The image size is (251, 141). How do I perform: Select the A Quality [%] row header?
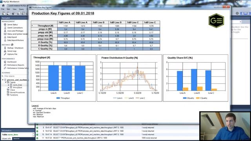[x=45, y=42]
